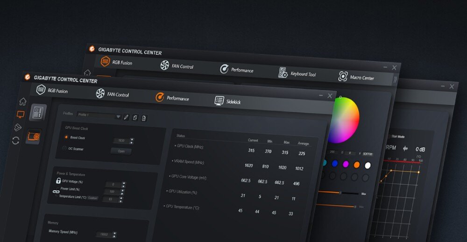
Task: Click the fan icon in rear window's tab bar
Action: [165, 65]
